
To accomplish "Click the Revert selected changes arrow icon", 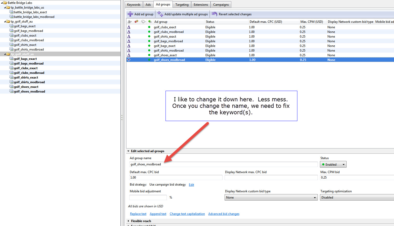I will 214,14.
